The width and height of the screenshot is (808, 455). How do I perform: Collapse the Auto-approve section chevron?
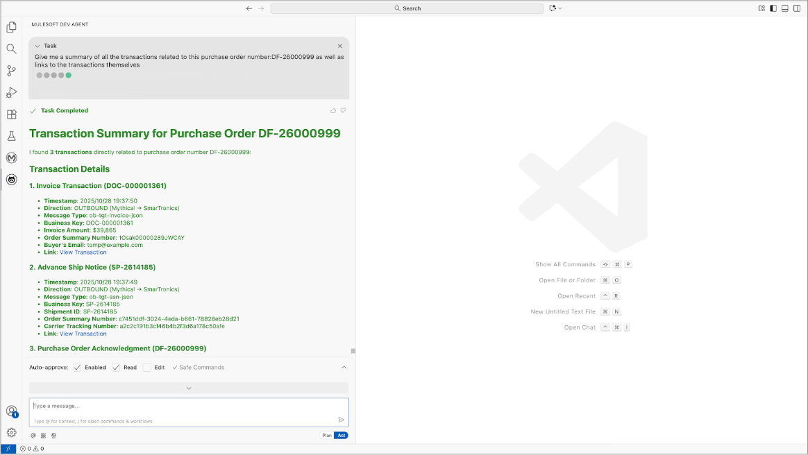click(x=343, y=368)
